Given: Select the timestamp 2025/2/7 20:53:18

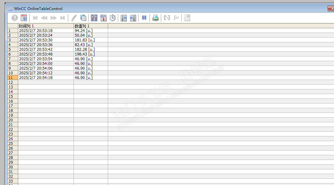Looking at the screenshot, I should coord(36,31).
